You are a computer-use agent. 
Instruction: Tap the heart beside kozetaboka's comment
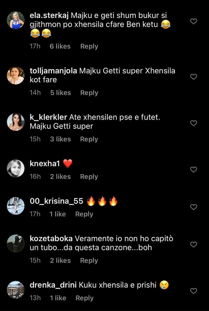pos(193,245)
